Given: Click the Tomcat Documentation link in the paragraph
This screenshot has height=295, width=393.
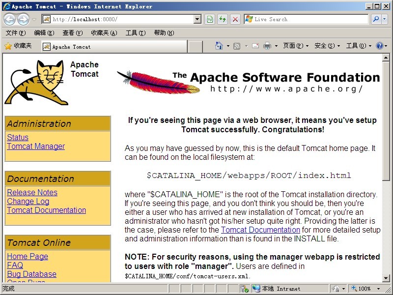Looking at the screenshot, I should tap(260, 230).
